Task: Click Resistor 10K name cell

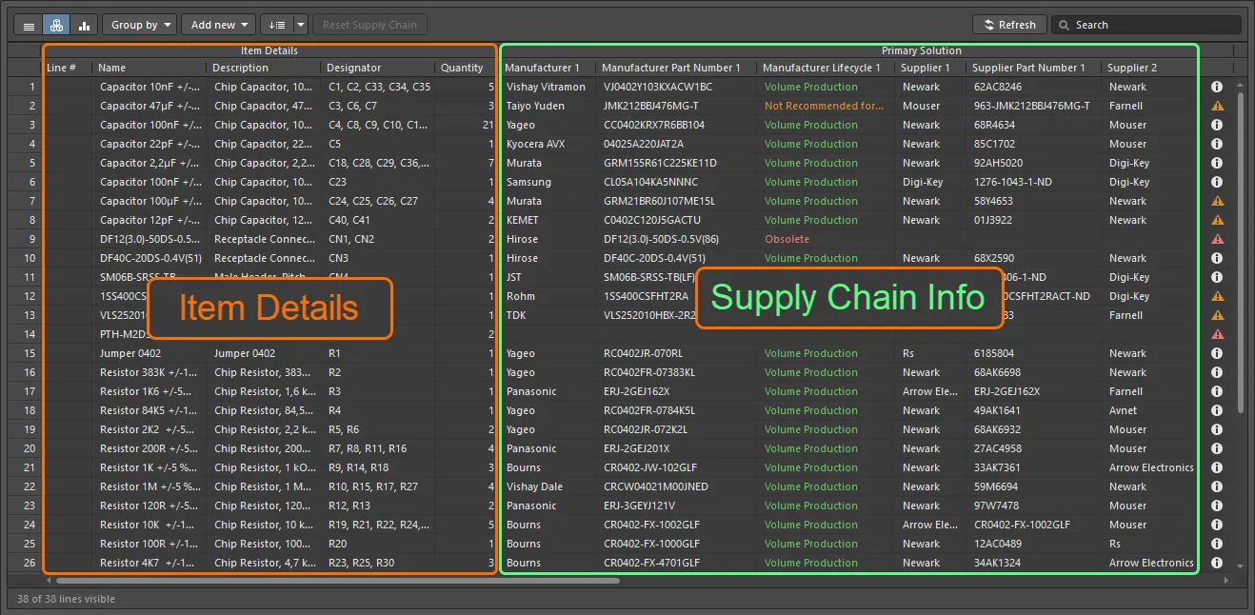Action: coord(149,525)
